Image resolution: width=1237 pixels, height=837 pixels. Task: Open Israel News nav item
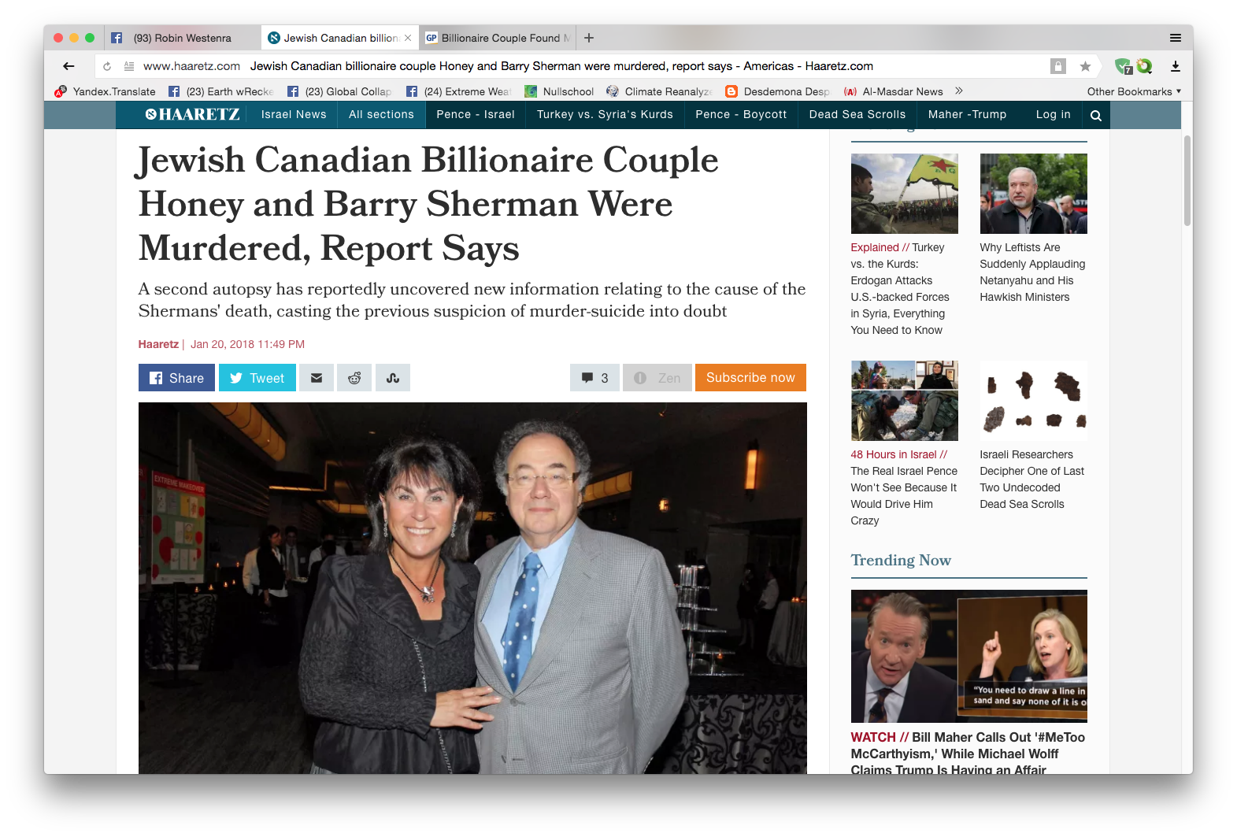[294, 115]
